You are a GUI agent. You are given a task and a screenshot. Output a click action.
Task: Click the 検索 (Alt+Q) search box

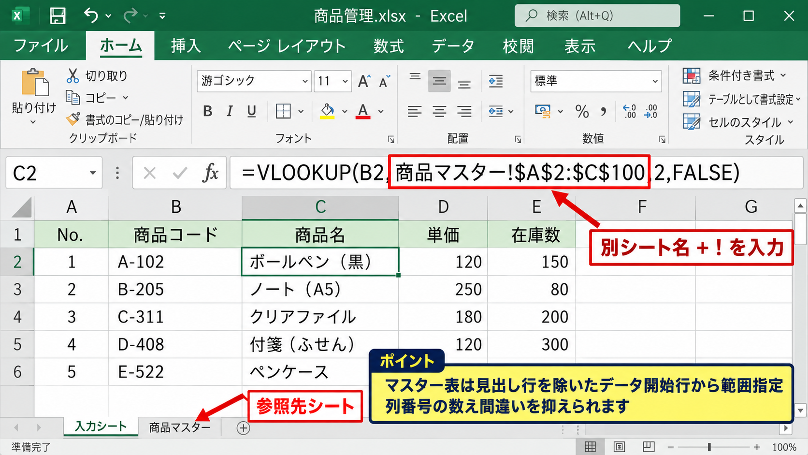coord(597,16)
